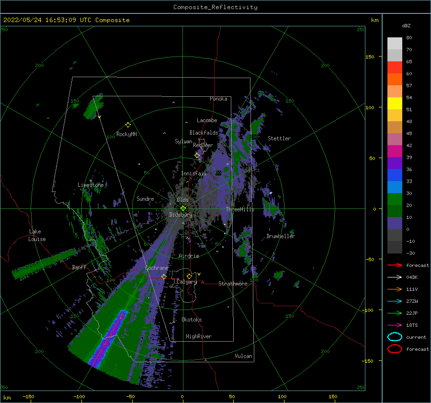Select the 42 dBZ pink color swatch
This screenshot has width=431, height=403.
click(395, 139)
